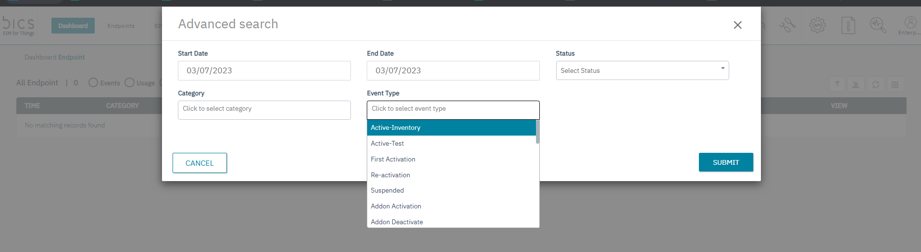
Task: Close the Advanced search dialog
Action: pos(737,25)
